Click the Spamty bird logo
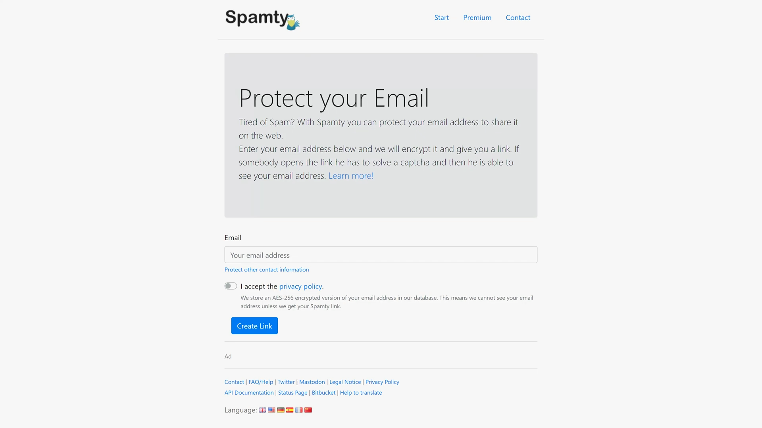 pos(262,19)
